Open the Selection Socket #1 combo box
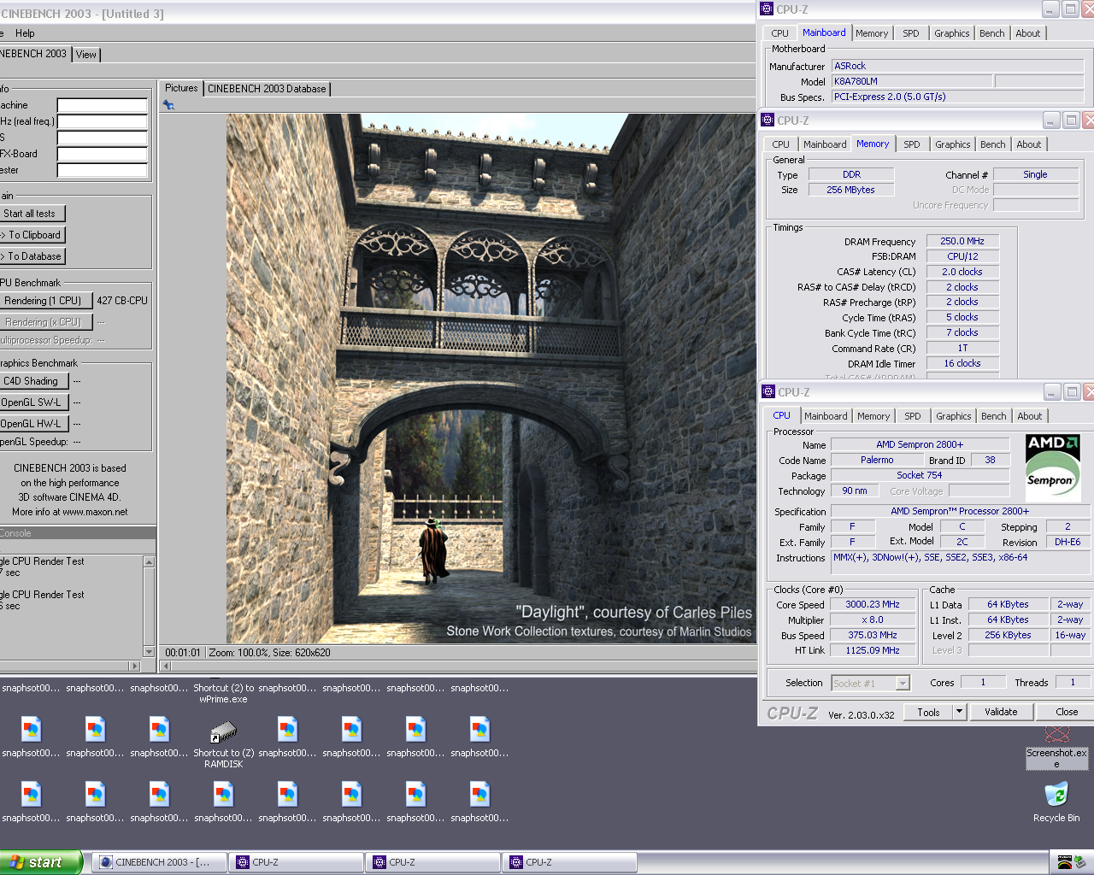 (x=870, y=683)
